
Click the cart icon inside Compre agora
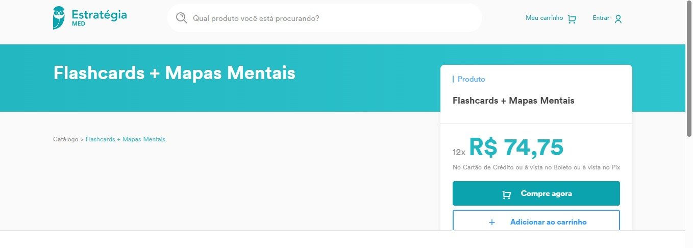[x=506, y=194]
